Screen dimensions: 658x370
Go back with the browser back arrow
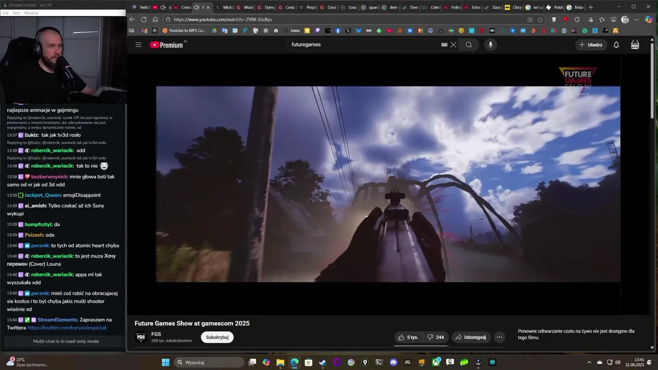pos(132,20)
